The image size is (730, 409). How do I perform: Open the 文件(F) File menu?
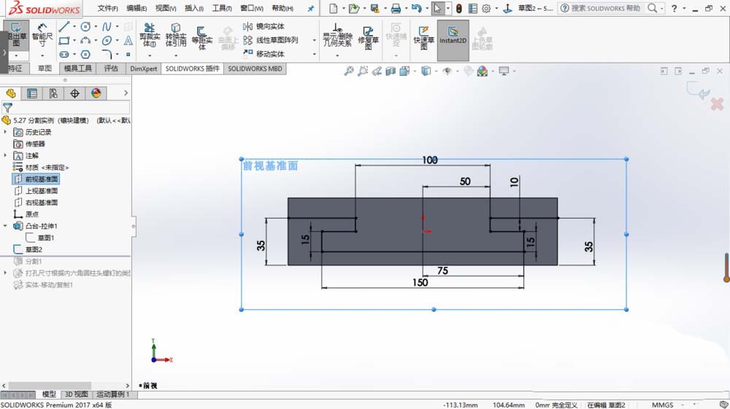(x=107, y=8)
